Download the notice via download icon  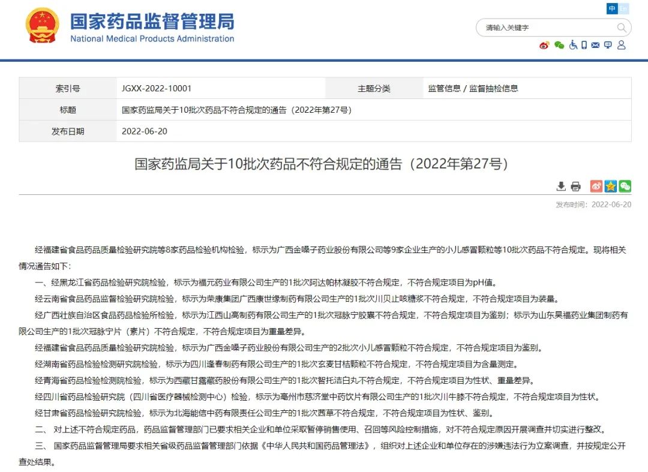[561, 186]
